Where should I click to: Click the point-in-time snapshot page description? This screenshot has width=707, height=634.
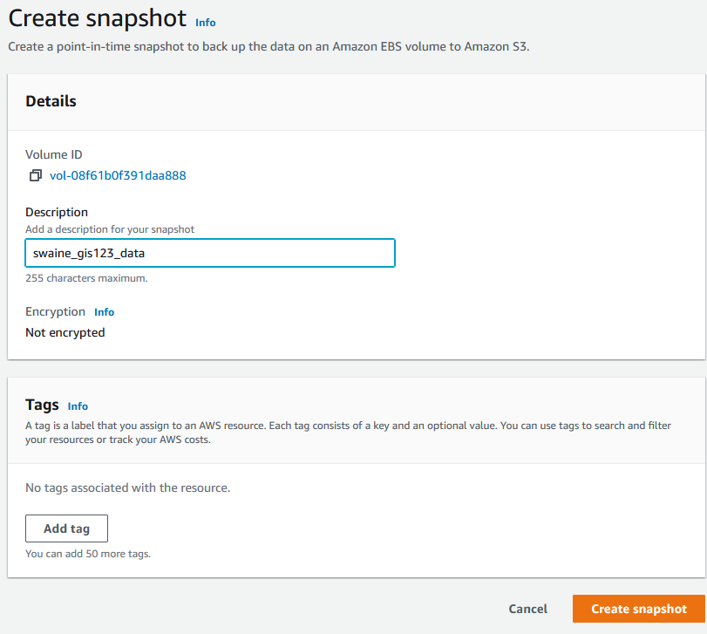pyautogui.click(x=269, y=47)
